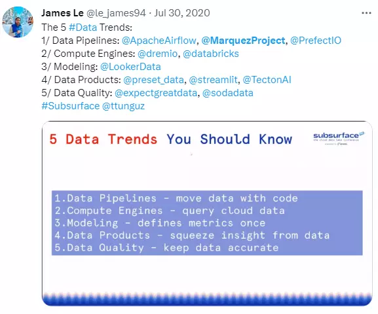Open the James Le display name

pos(62,13)
